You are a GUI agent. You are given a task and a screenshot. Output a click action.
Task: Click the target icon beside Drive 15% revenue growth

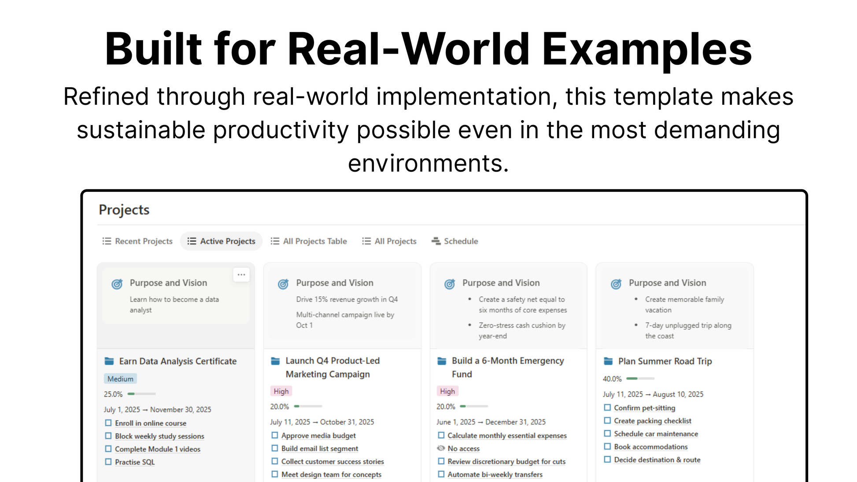pos(283,284)
